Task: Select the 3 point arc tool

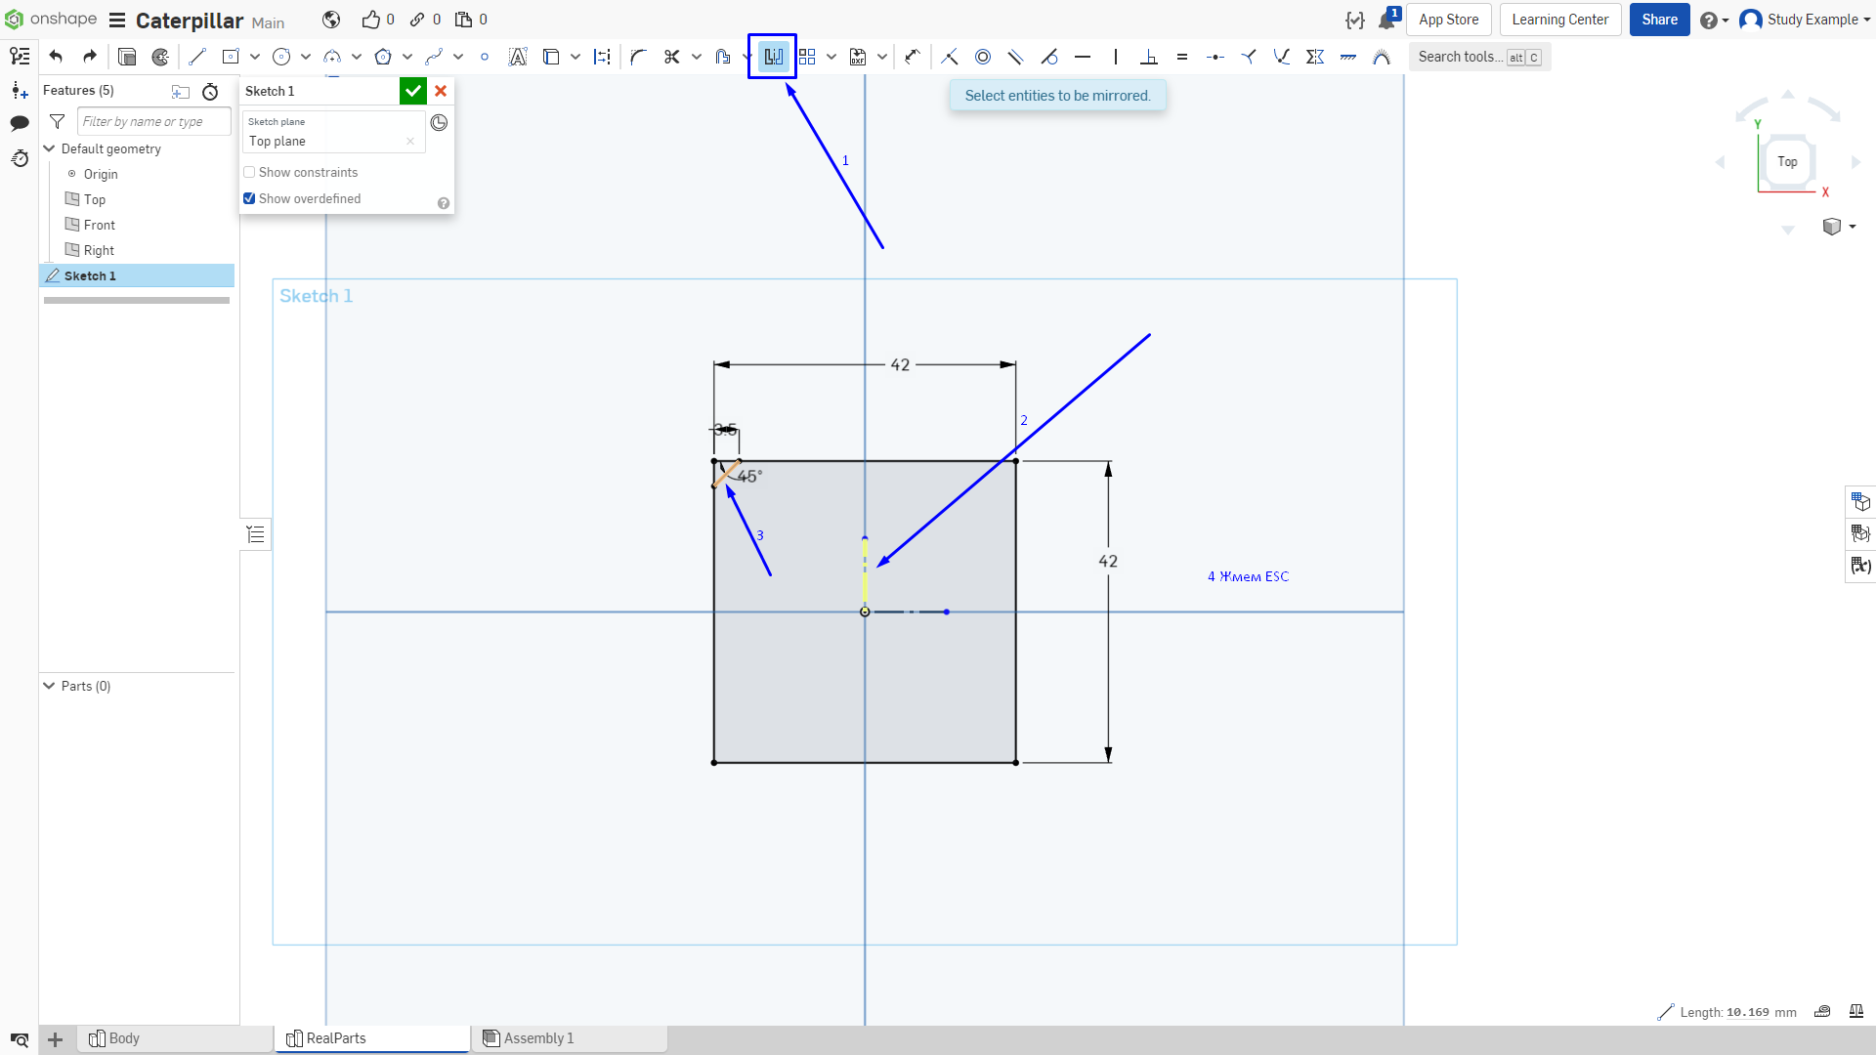Action: [332, 57]
